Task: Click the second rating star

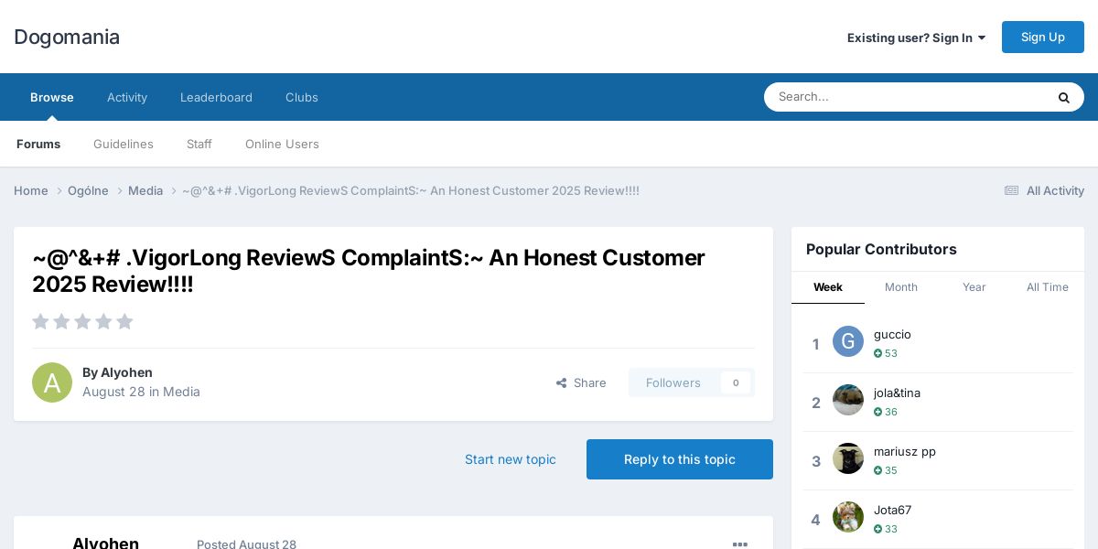Action: (61, 321)
